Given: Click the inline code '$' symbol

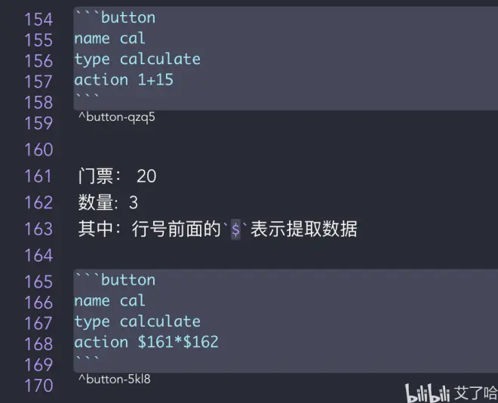Looking at the screenshot, I should click(235, 229).
